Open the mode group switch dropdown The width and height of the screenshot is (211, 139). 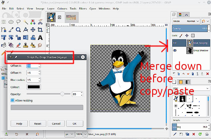coord(205,21)
